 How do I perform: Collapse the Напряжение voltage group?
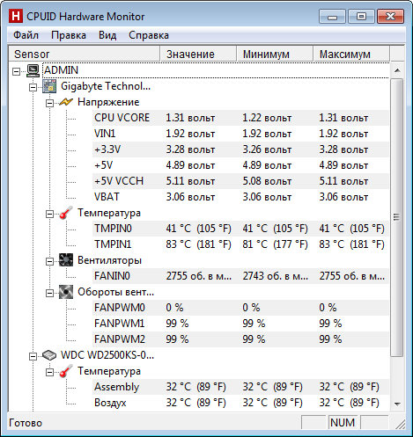(49, 103)
